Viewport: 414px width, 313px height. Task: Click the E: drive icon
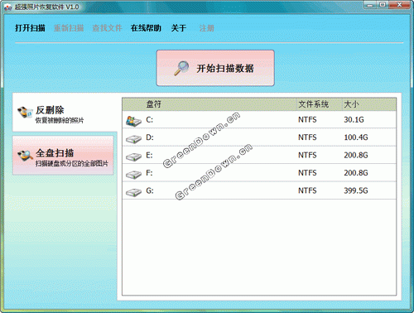133,156
